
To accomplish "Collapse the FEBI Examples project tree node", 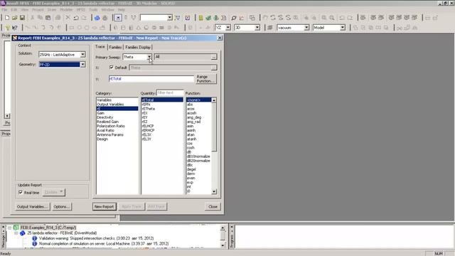I will (9, 228).
